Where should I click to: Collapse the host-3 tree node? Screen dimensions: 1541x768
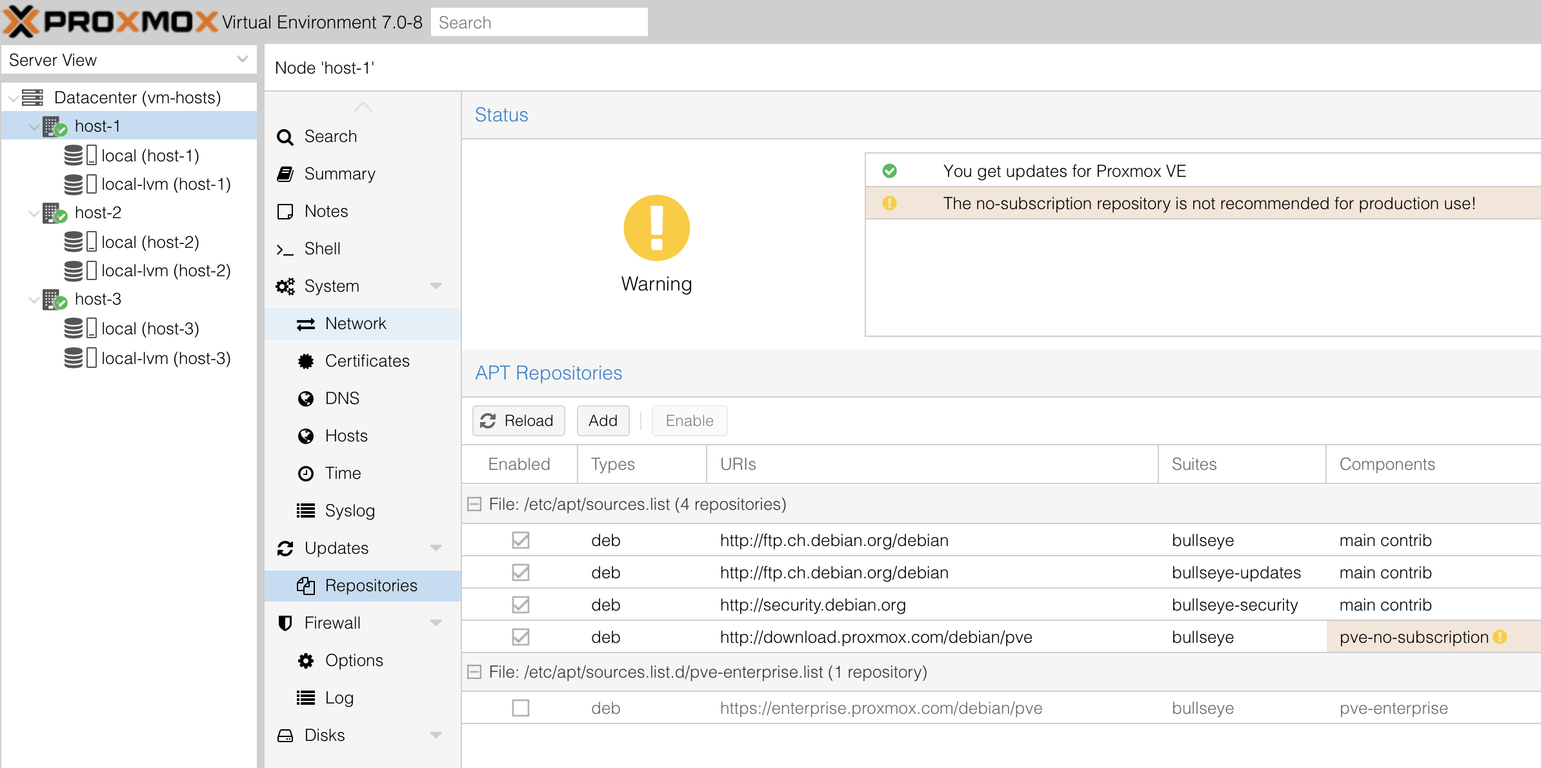[x=34, y=299]
